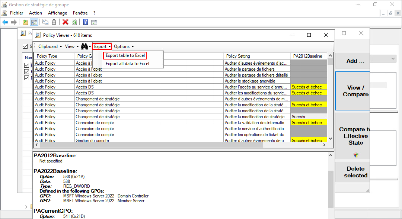This screenshot has width=402, height=219.
Task: Toggle the show/hide console tree icon
Action: tap(34, 22)
